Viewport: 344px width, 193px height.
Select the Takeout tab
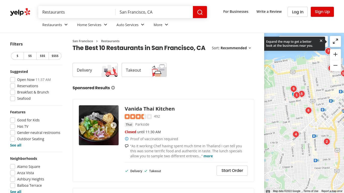pos(144,70)
